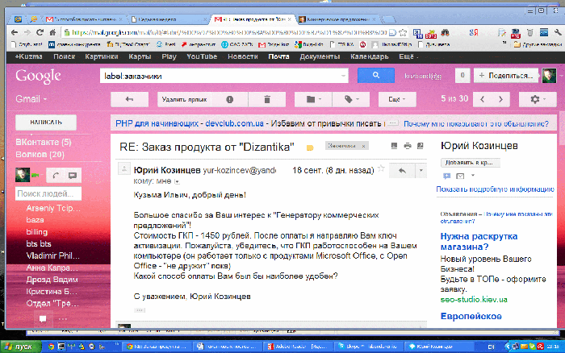The image size is (565, 353).
Task: Open the Нужна раскрутка магазина ad
Action: tap(479, 242)
